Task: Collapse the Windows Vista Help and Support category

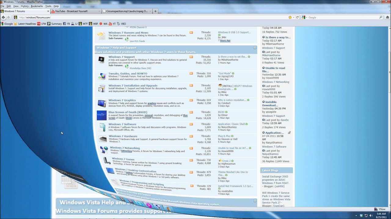Action: (x=255, y=201)
